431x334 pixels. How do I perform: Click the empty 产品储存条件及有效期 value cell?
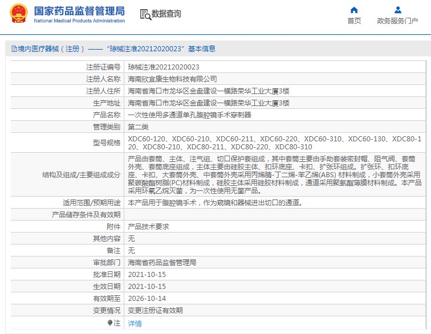coord(275,215)
